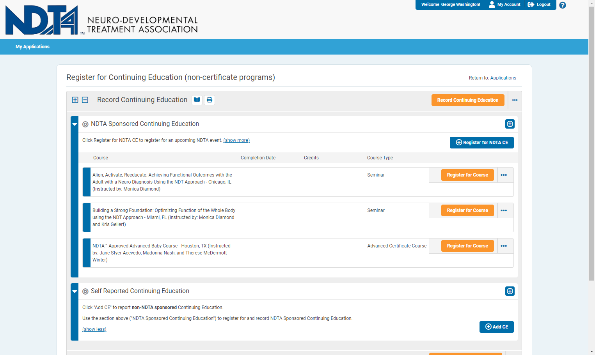Open the book instructions icon

click(197, 100)
